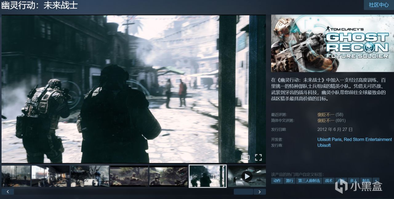Click recent reviews 褒贬不一 (58)
The image size is (394, 199).
pos(330,115)
